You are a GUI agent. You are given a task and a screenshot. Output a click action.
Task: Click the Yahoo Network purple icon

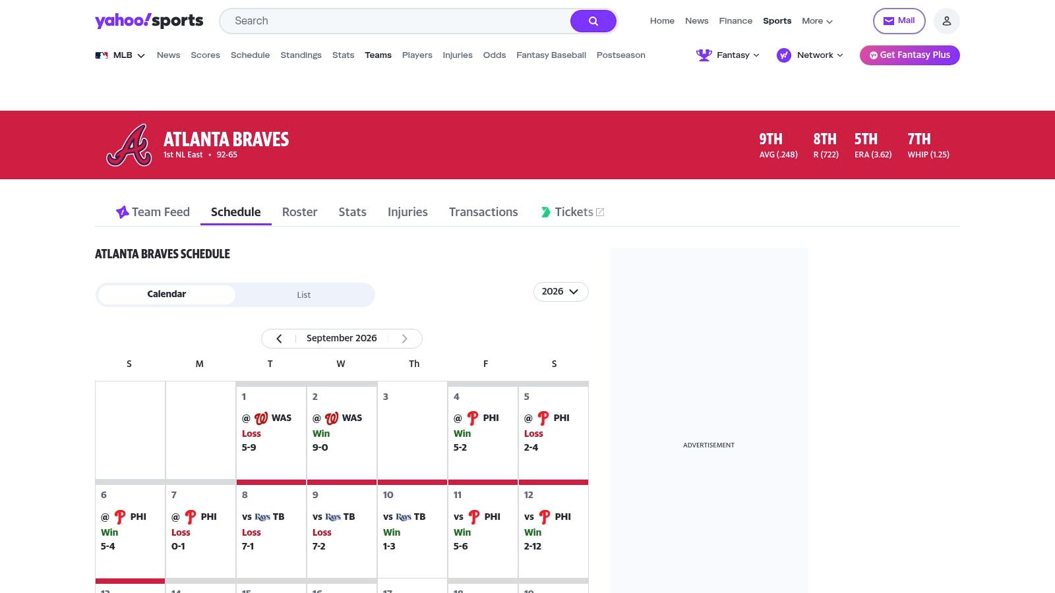(783, 55)
